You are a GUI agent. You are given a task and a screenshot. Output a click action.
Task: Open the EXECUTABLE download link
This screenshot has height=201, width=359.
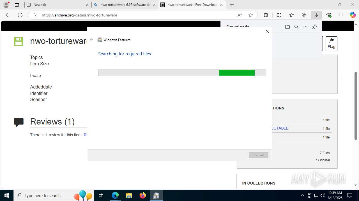[280, 128]
